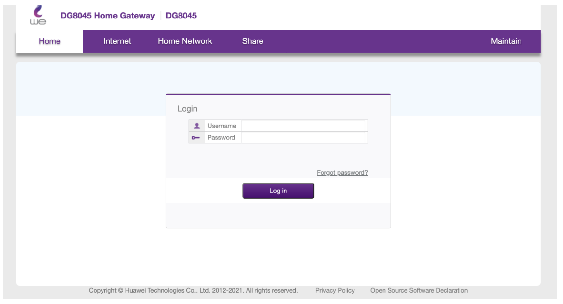The image size is (563, 304).
Task: Open the Home tab
Action: (49, 41)
